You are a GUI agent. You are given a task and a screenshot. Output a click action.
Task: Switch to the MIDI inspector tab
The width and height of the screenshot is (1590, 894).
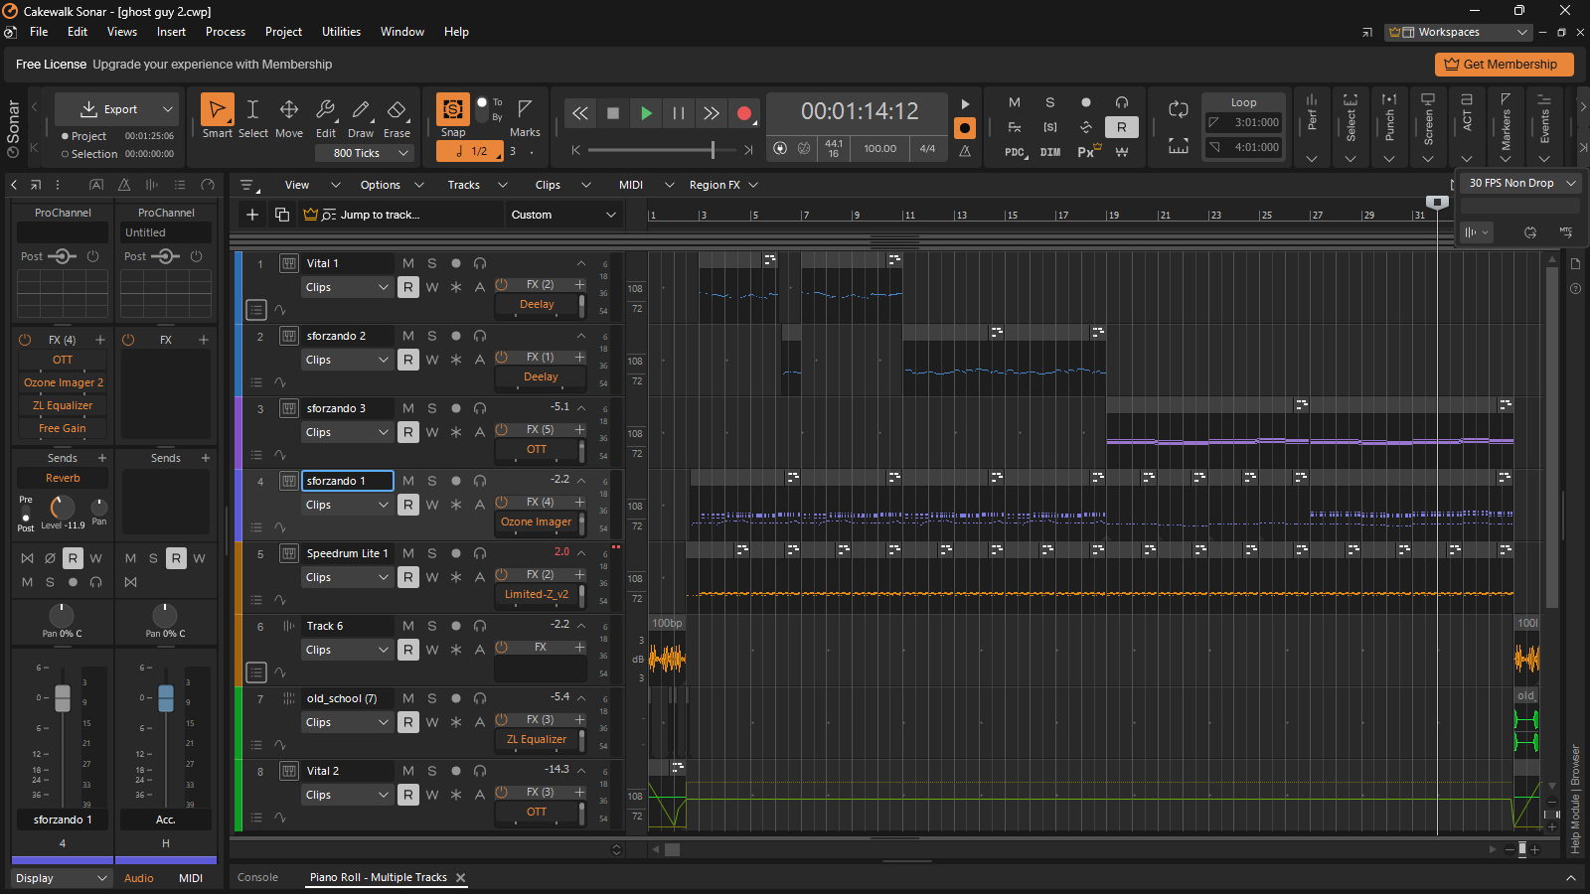point(191,878)
